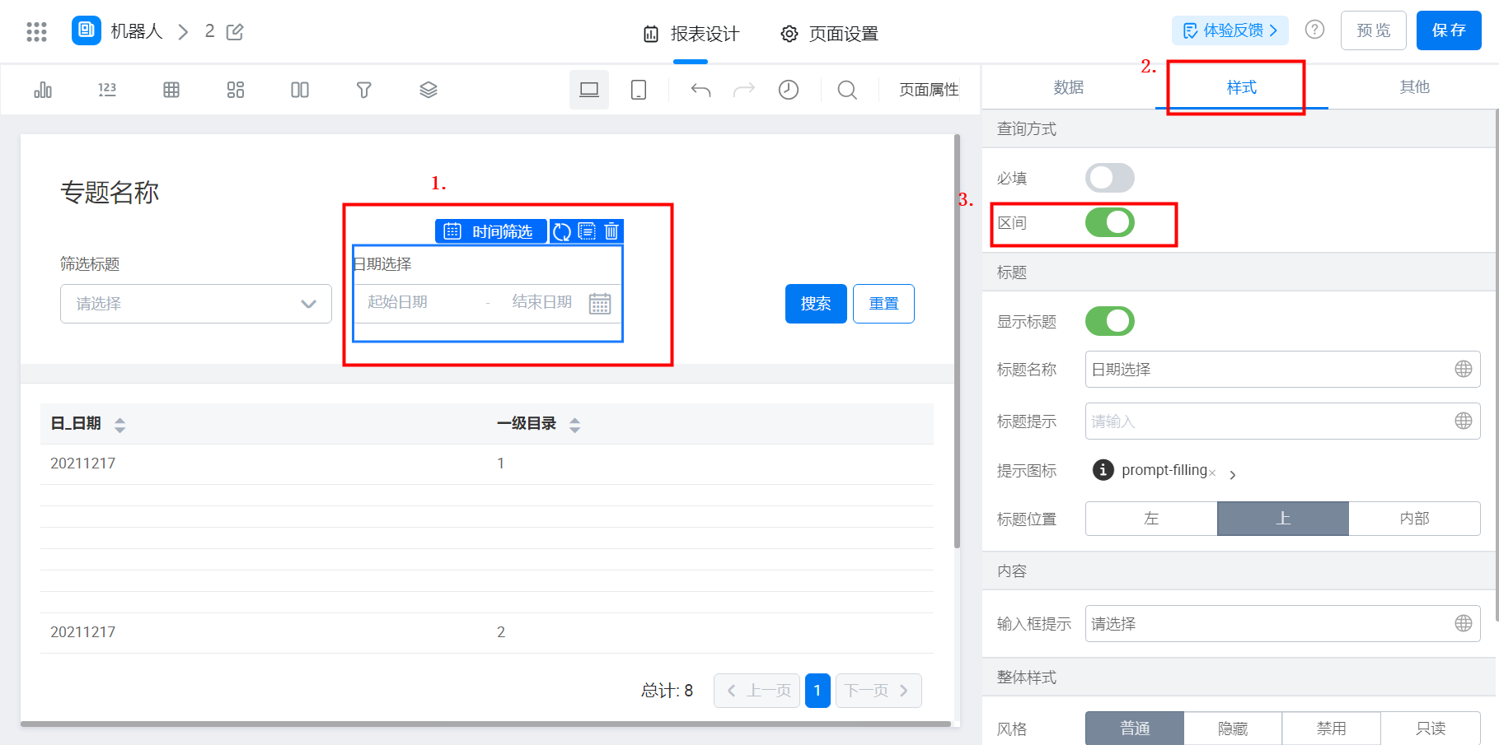Select the table grid component icon
This screenshot has width=1499, height=745.
click(x=171, y=90)
